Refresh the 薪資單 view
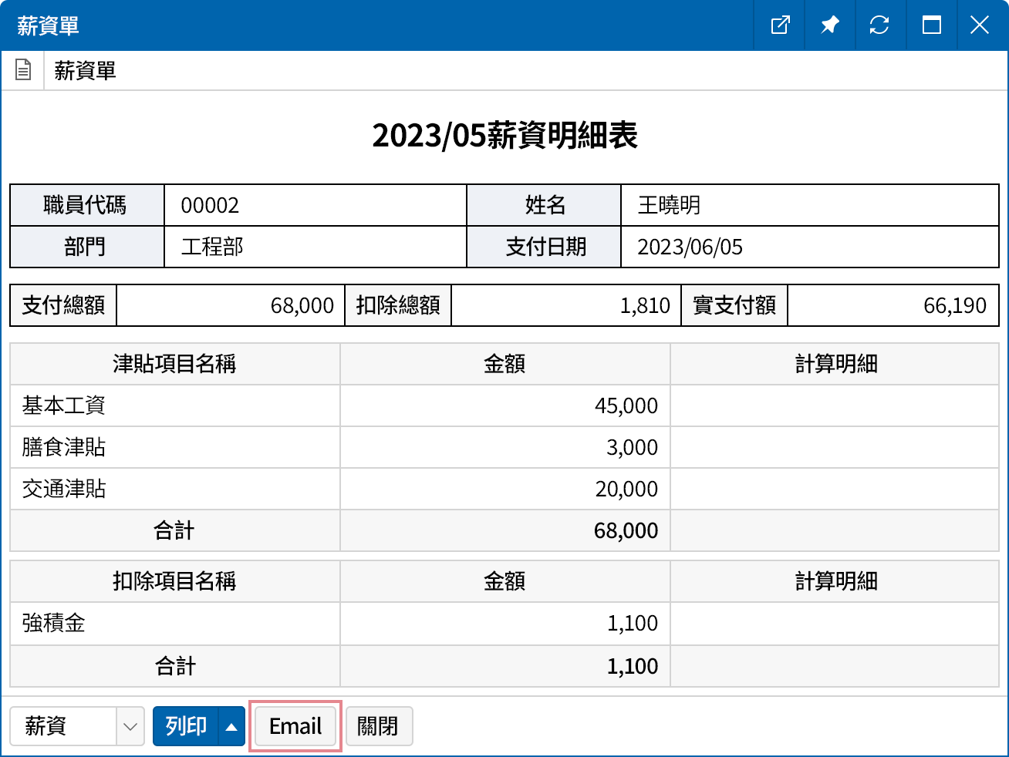 880,25
